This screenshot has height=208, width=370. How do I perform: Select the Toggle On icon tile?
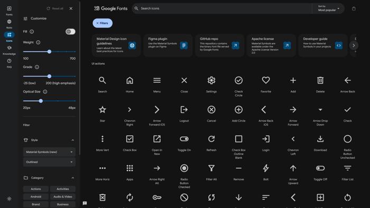pyautogui.click(x=184, y=143)
